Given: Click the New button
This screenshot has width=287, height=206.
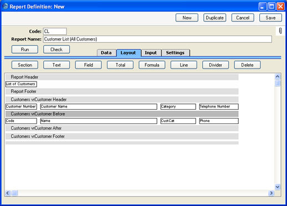Looking at the screenshot, I should (187, 18).
